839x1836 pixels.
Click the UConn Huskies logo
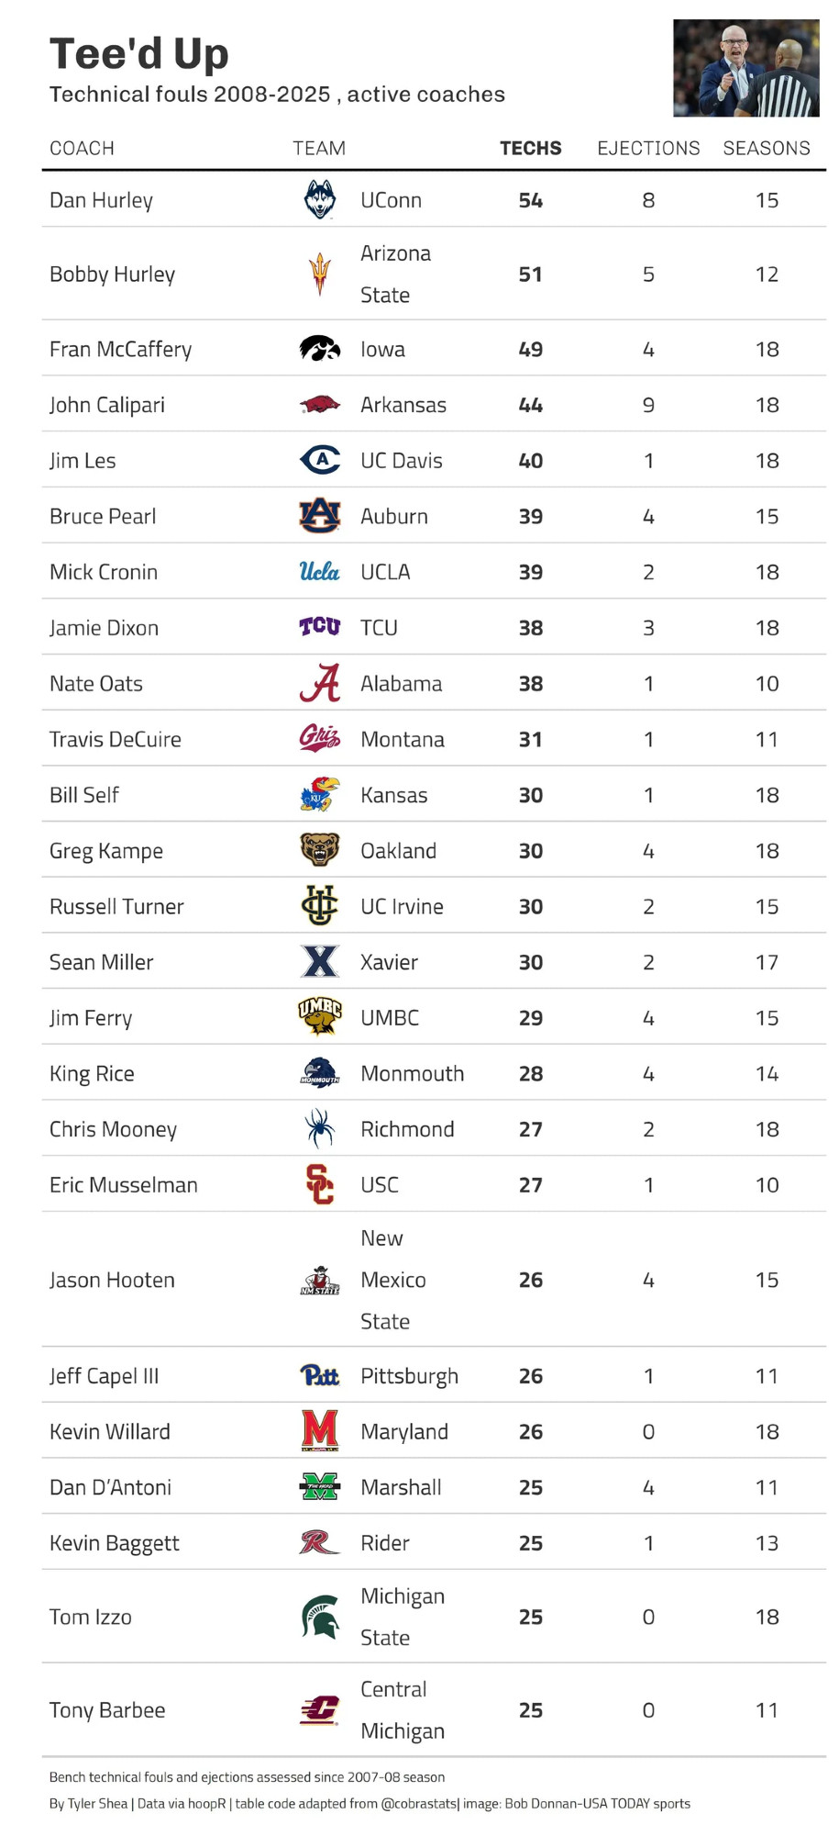point(319,200)
